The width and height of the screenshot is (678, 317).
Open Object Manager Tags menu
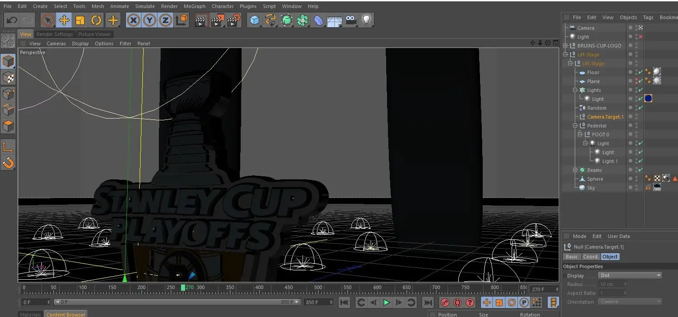648,17
